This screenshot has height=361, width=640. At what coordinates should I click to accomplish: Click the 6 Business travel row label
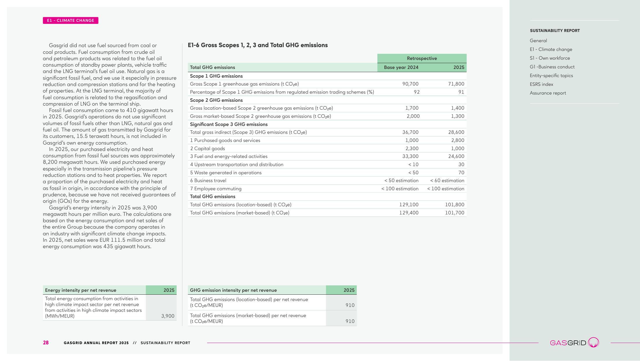click(208, 180)
